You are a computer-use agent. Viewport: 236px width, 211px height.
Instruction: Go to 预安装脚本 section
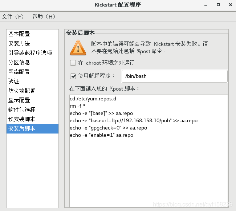pos(32,119)
